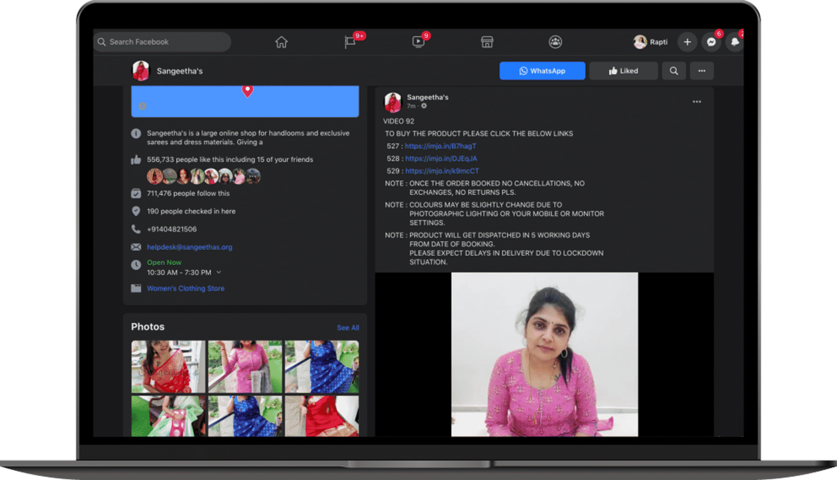Open helpdesk@sangeethas.org email link
This screenshot has height=480, width=837.
pos(189,247)
